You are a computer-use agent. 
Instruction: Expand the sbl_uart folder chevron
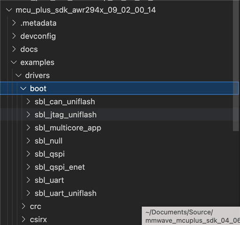[x=28, y=180]
